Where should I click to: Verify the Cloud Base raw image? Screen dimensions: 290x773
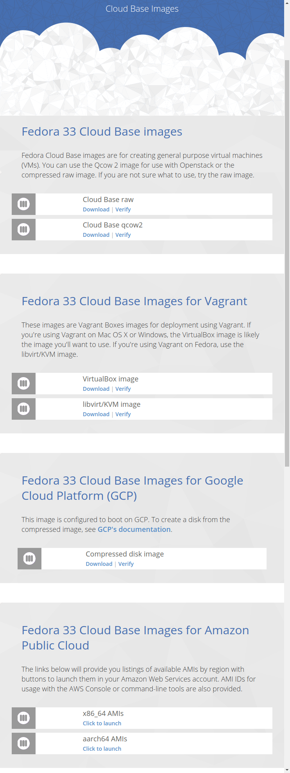(x=123, y=209)
